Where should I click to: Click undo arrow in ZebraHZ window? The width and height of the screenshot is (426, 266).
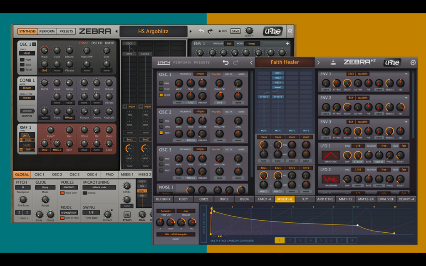click(x=225, y=62)
